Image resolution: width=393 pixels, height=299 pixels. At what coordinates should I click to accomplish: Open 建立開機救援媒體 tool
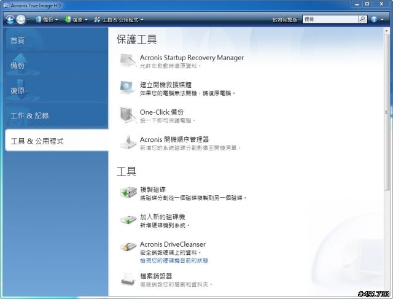[x=166, y=85]
